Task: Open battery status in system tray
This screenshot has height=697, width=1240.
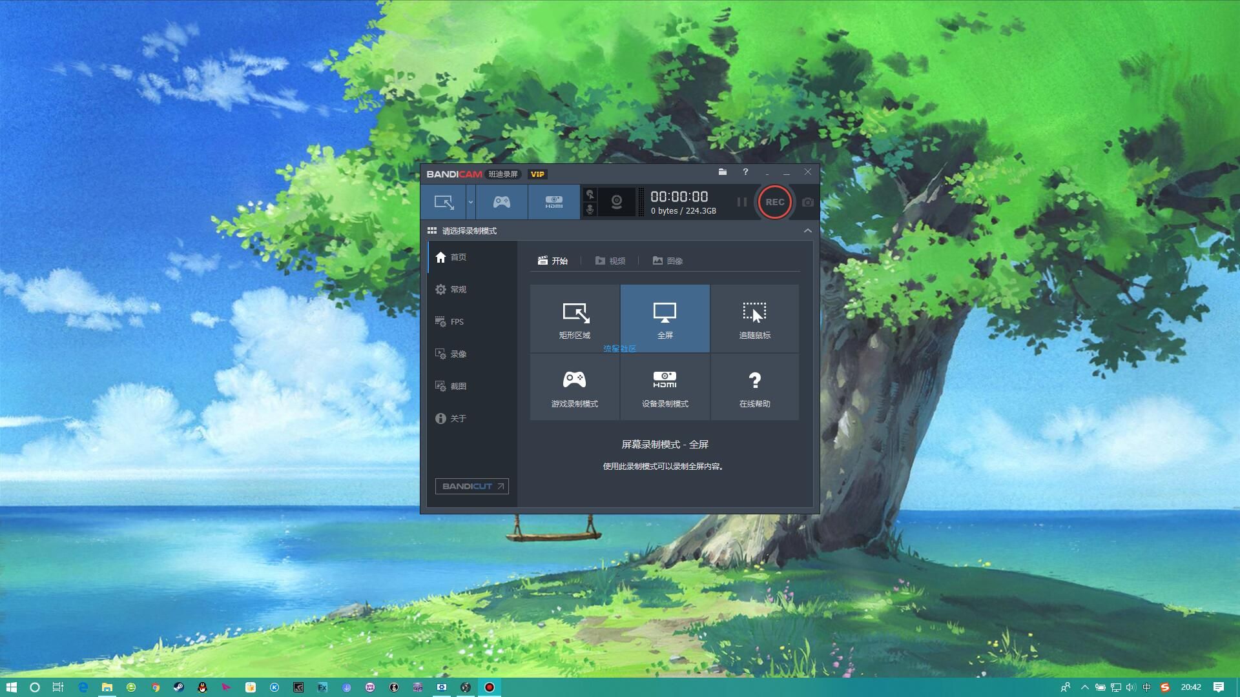Action: pyautogui.click(x=1100, y=687)
